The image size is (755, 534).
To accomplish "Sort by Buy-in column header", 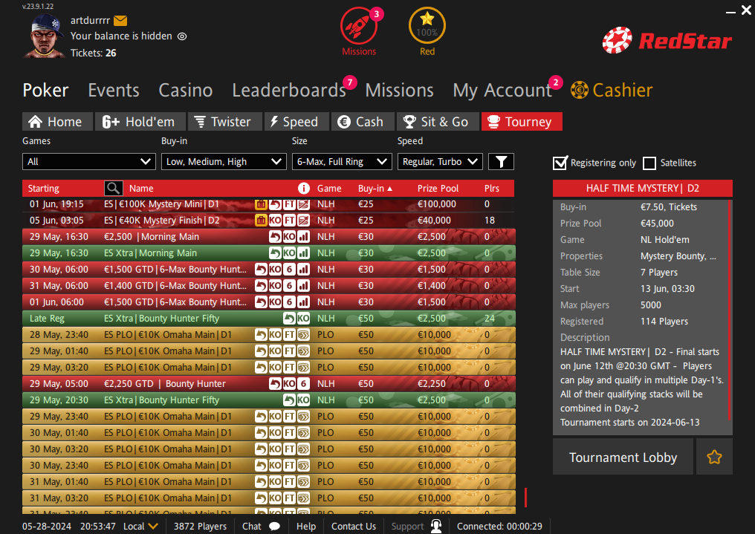I will point(375,189).
